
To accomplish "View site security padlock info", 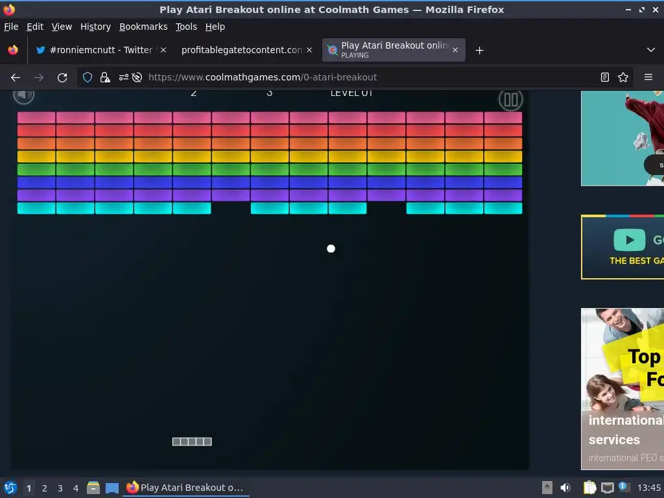I will 105,77.
